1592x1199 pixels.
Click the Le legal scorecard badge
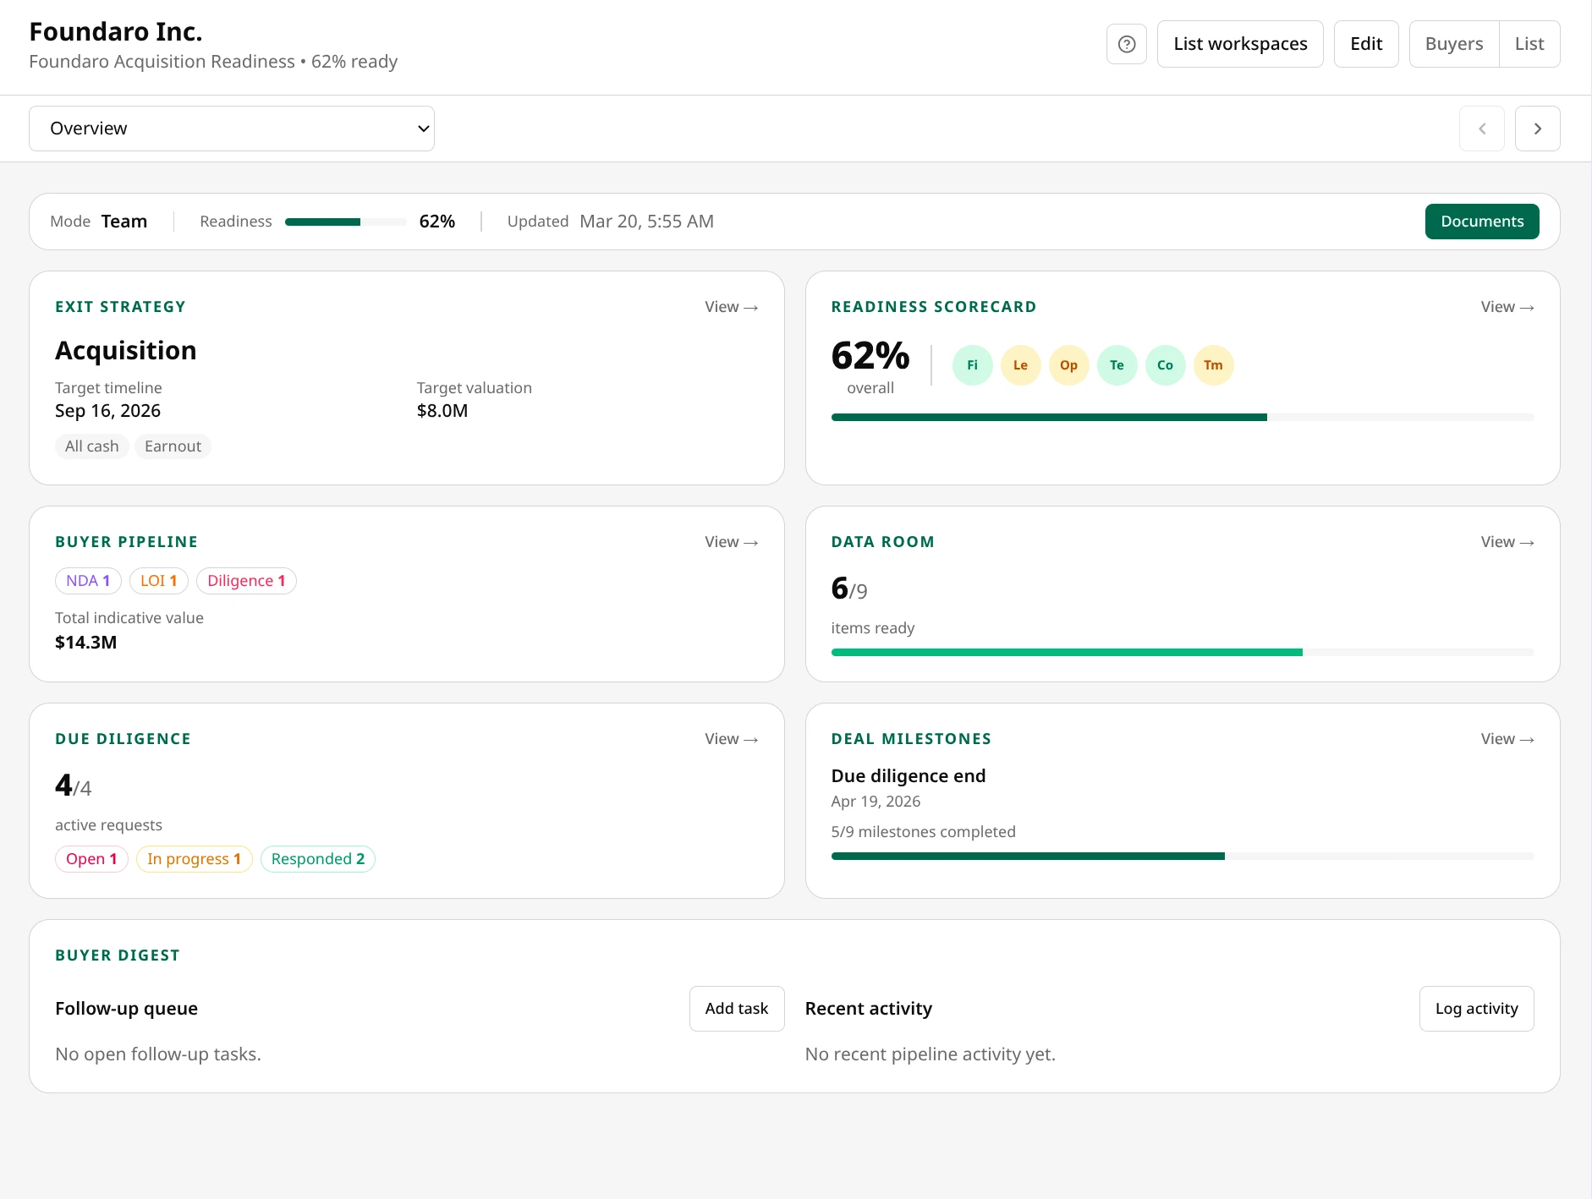[x=1020, y=364]
